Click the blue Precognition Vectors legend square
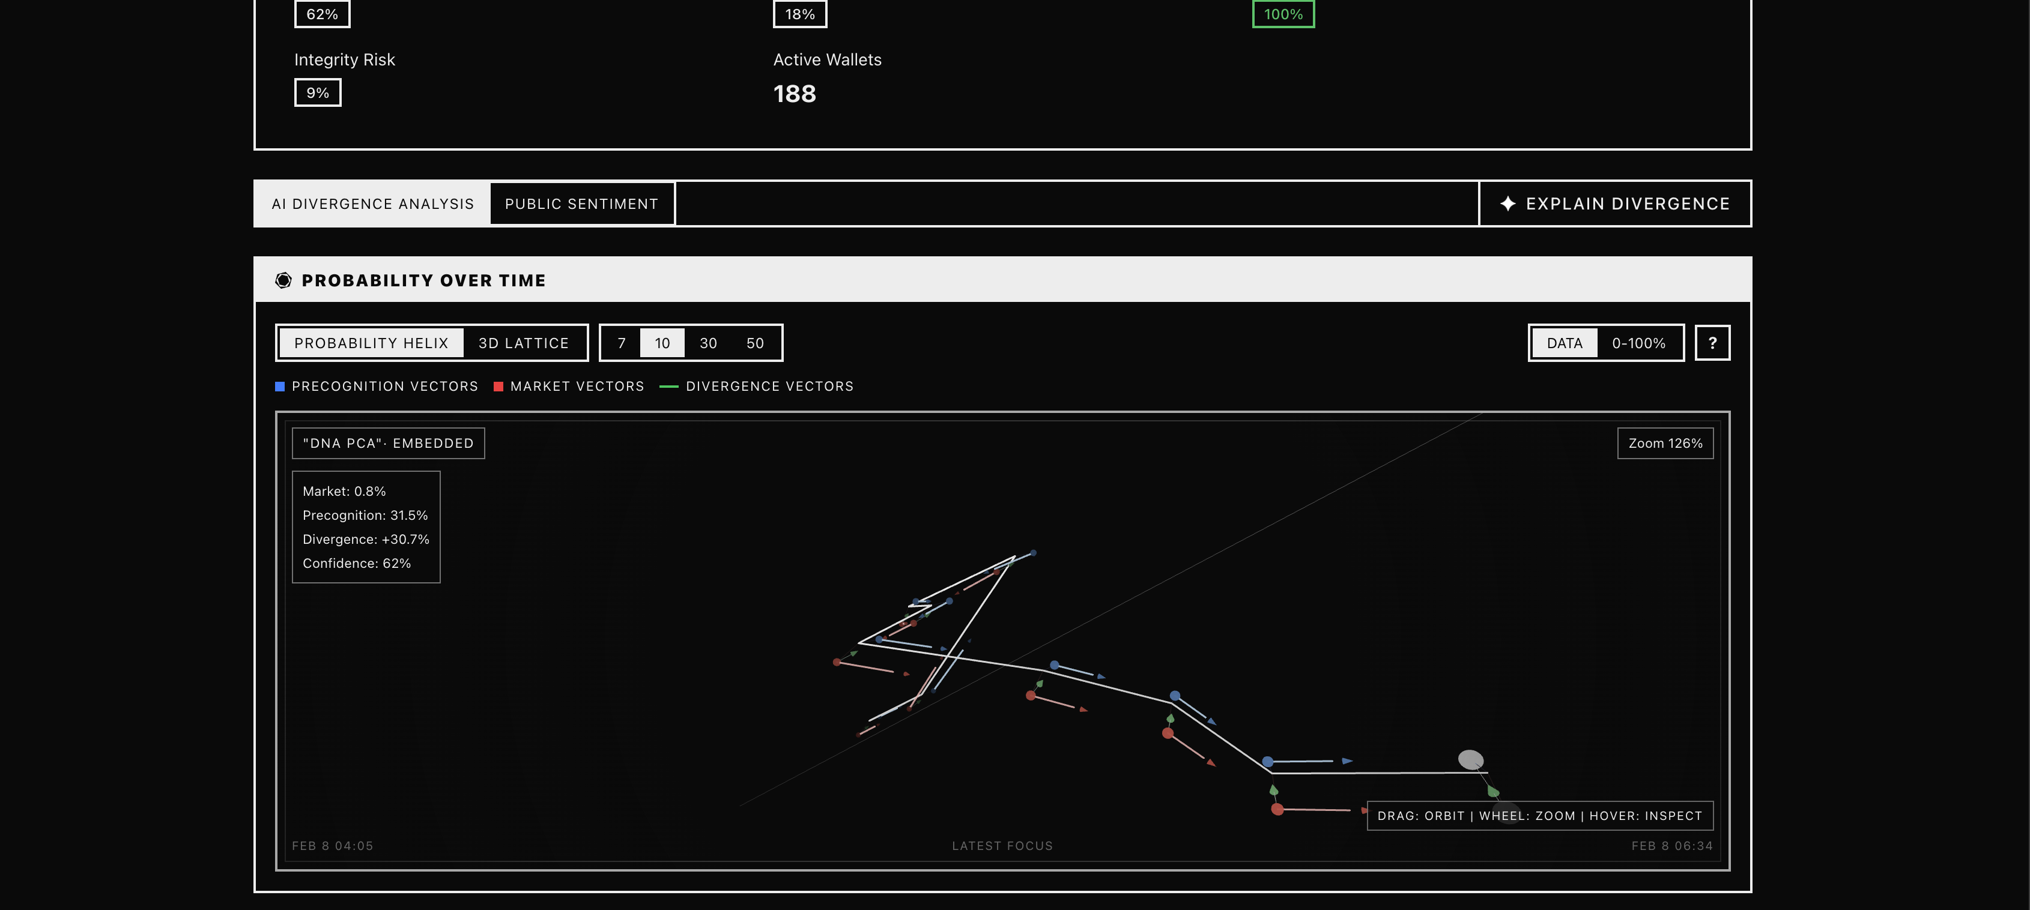The width and height of the screenshot is (2030, 910). [280, 386]
